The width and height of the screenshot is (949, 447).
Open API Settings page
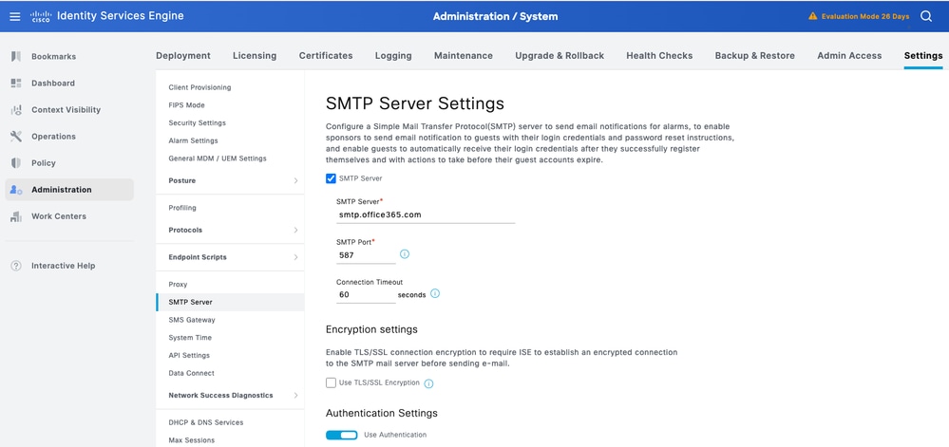click(189, 356)
